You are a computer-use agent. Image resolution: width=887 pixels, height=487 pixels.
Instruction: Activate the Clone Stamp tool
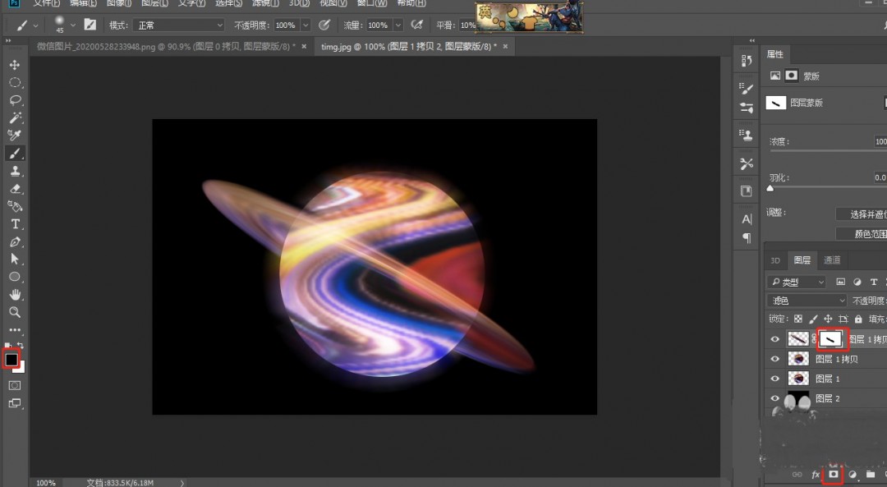[15, 171]
